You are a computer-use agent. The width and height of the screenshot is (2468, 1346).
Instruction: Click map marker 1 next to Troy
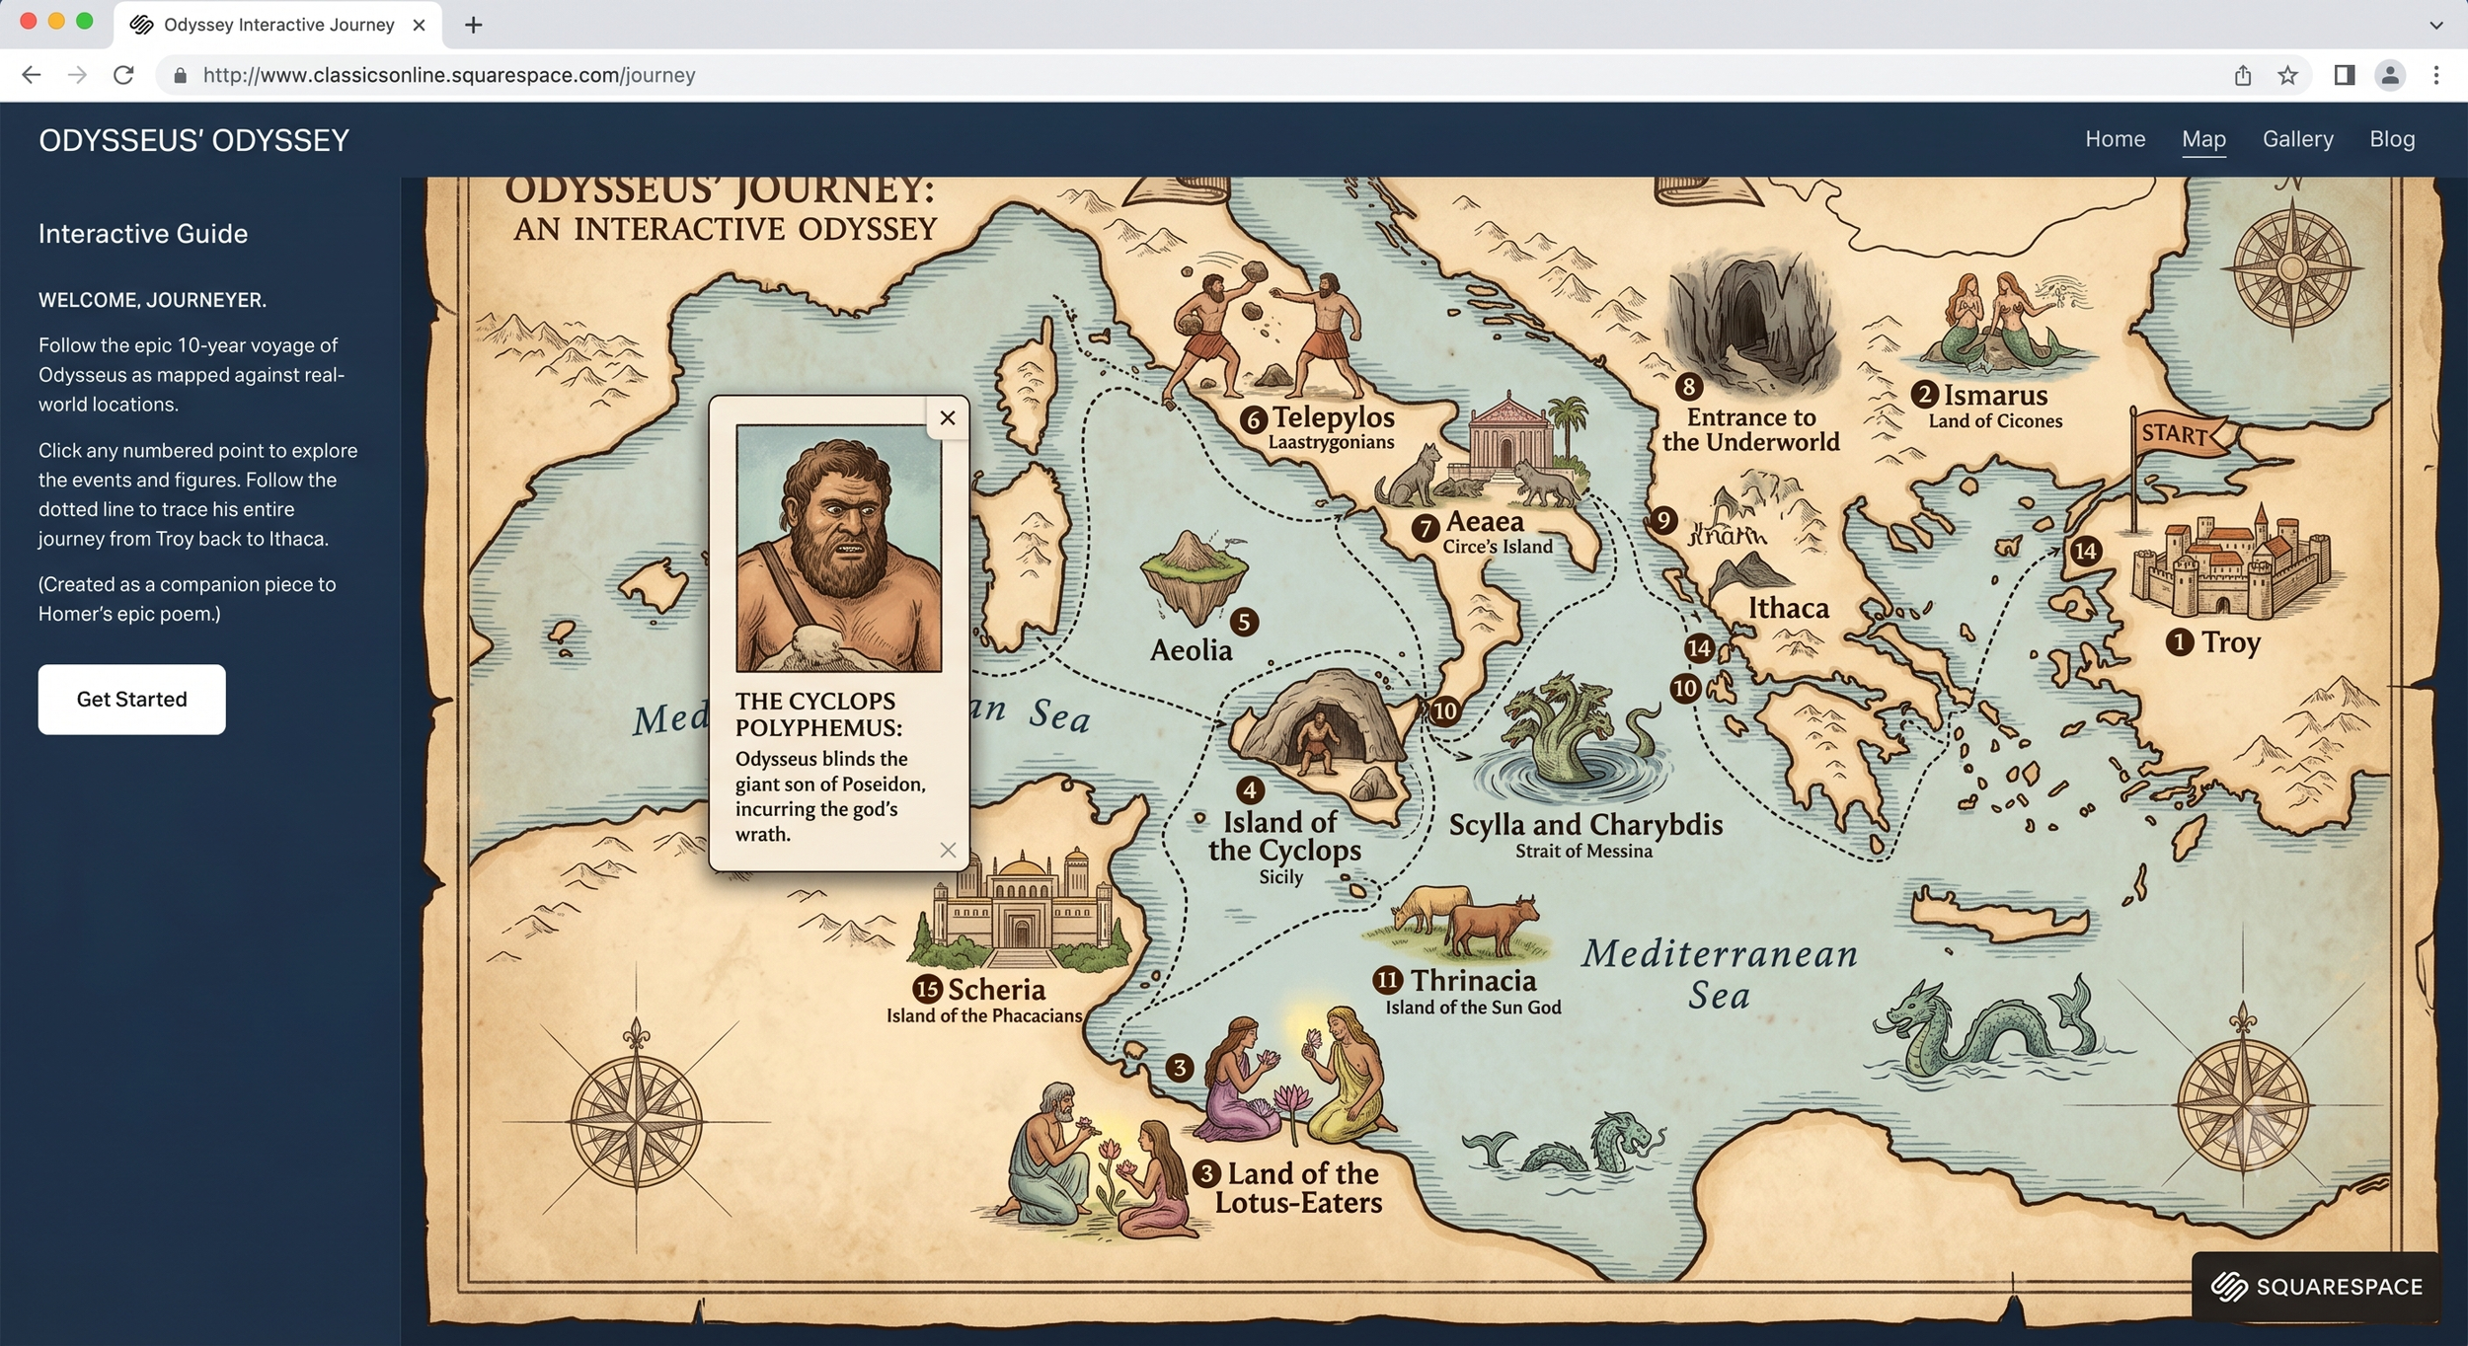click(2179, 642)
